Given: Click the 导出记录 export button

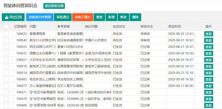Looking at the screenshot, I should click(13, 17).
